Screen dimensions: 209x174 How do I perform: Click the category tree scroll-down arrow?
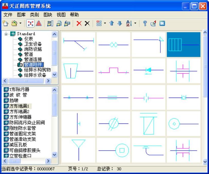pos(54,75)
